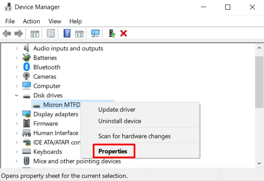Click the Audio inputs speaker icon

click(26, 48)
